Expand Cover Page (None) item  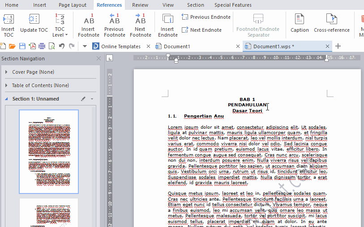[6, 72]
